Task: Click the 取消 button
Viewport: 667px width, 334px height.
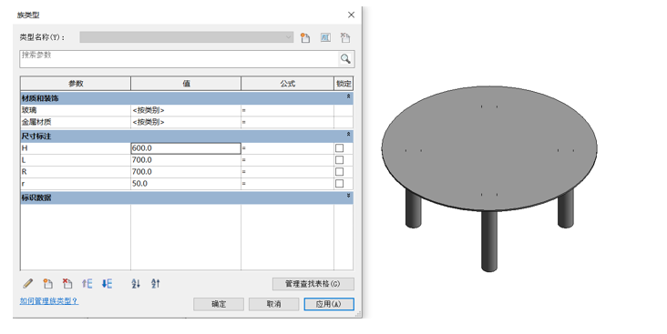Action: [273, 304]
